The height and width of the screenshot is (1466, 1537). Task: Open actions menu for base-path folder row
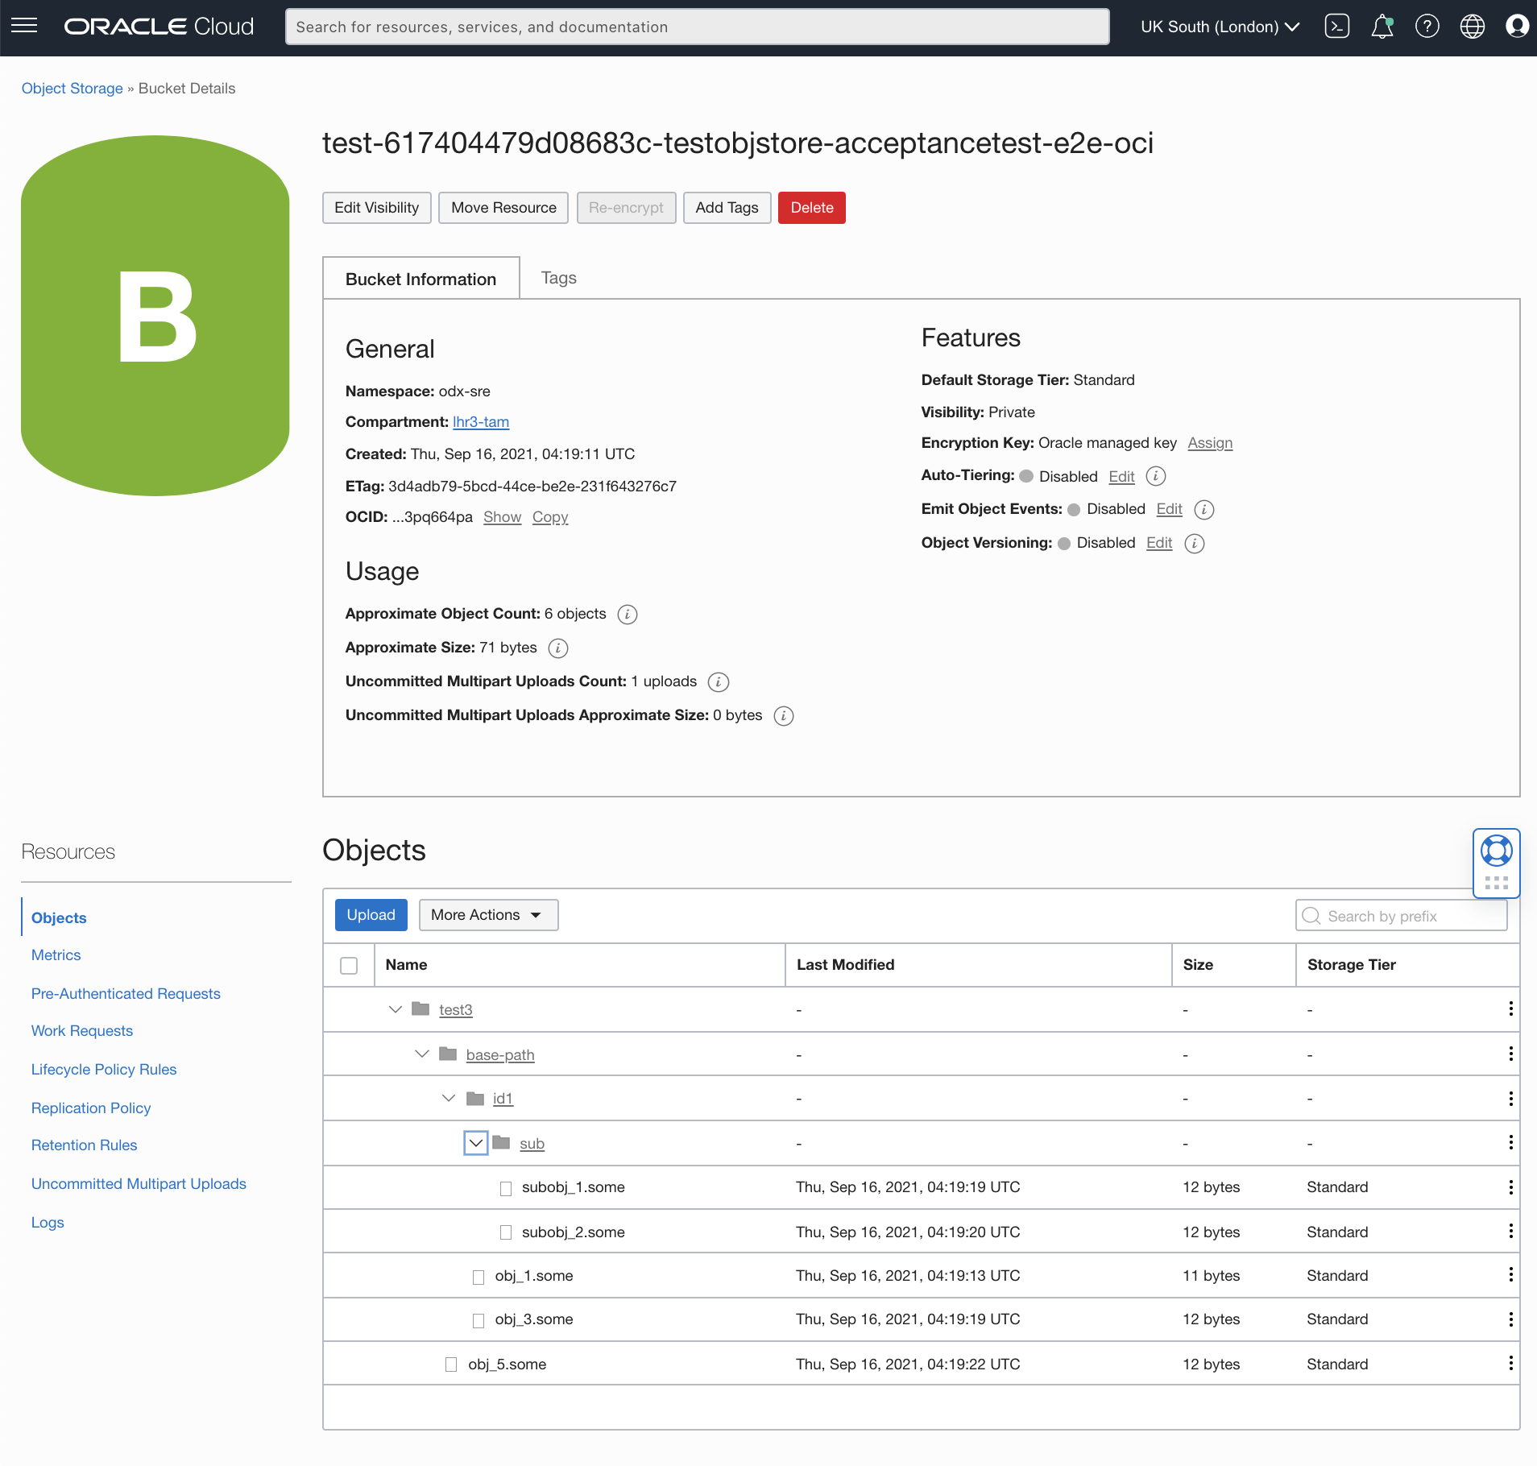click(x=1510, y=1054)
